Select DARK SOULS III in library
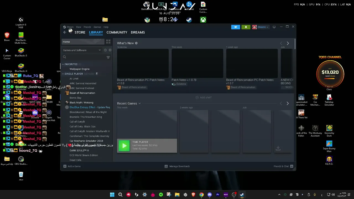Screen dimensions: 354x199 click(x=79, y=151)
